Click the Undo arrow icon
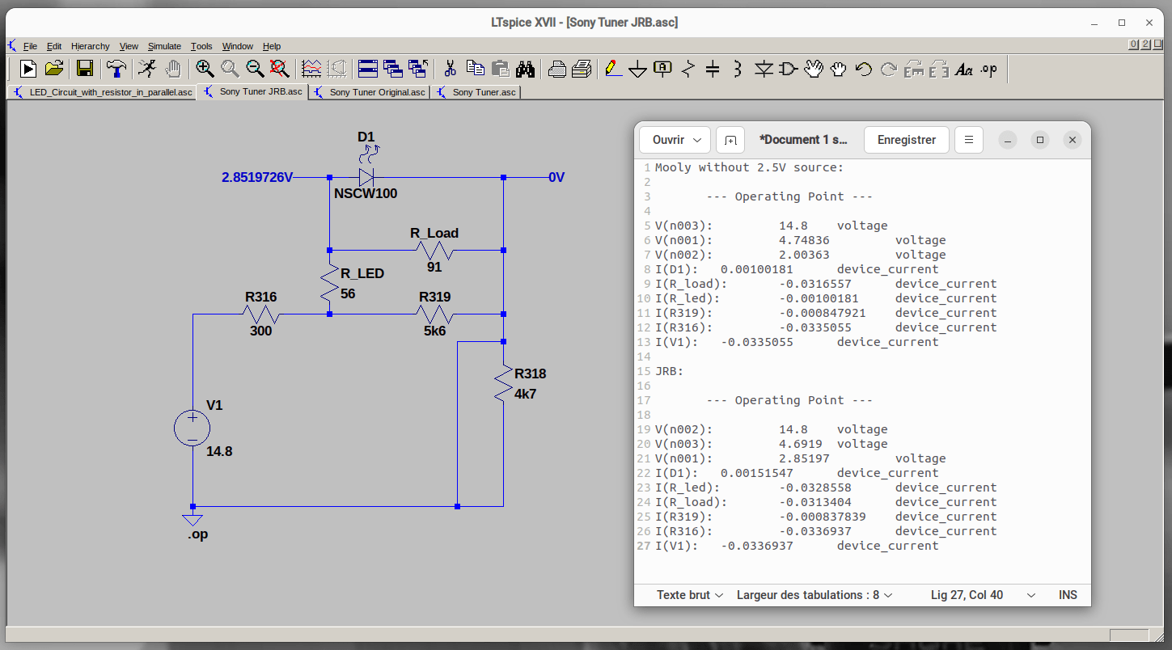 pyautogui.click(x=864, y=69)
